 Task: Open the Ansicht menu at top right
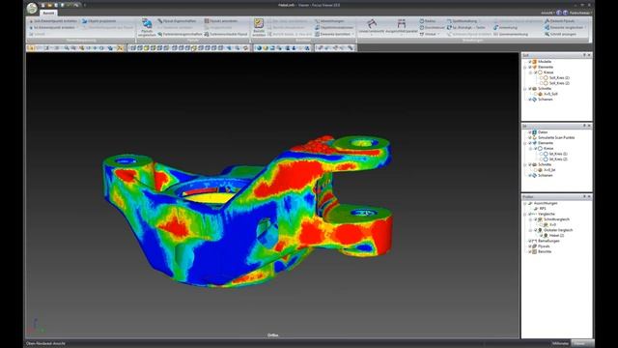click(x=548, y=13)
